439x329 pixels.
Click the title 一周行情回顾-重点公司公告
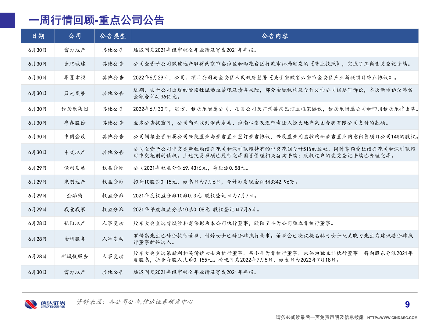point(96,20)
